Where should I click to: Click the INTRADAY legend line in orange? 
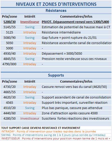click(49, 131)
